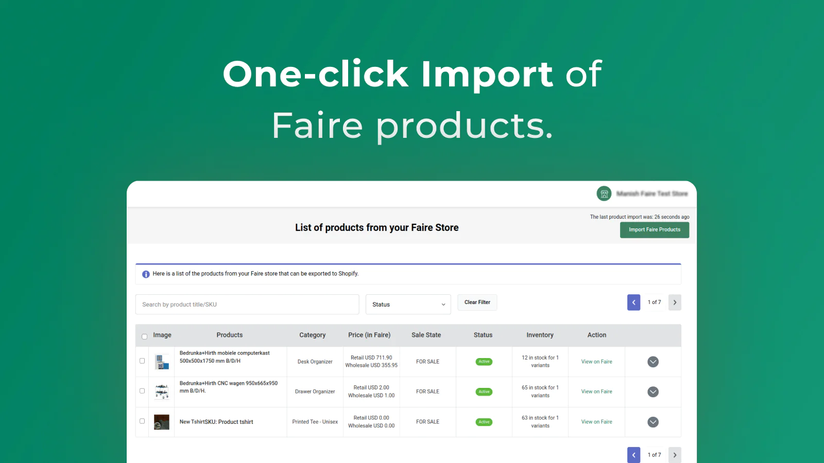Screen dimensions: 824x463
Task: Click the Status column header
Action: coord(483,335)
